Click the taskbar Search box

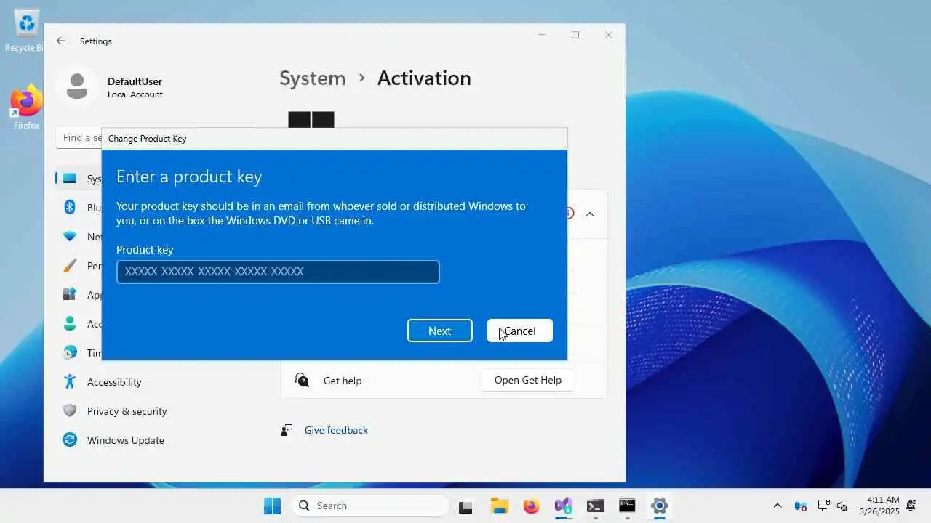click(371, 506)
